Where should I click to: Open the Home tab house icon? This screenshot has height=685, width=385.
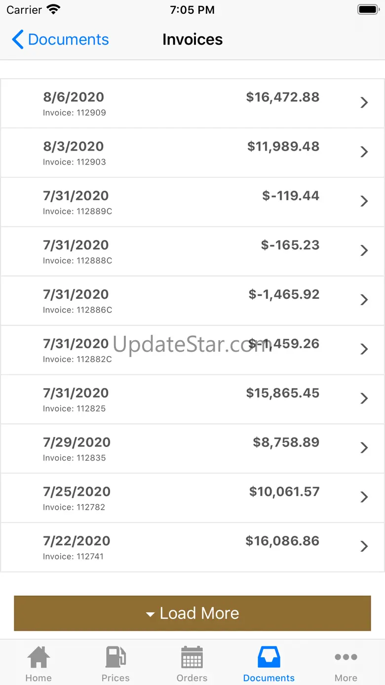(38, 657)
